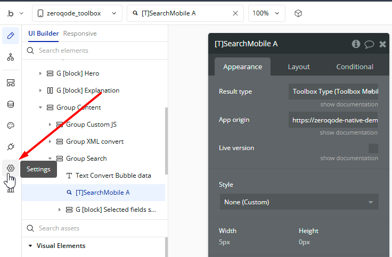Open the Responsive tab
The image size is (392, 257).
click(80, 34)
